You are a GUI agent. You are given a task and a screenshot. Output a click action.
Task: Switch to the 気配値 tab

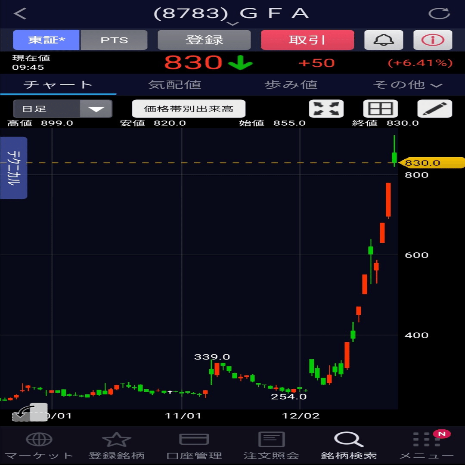tap(175, 85)
